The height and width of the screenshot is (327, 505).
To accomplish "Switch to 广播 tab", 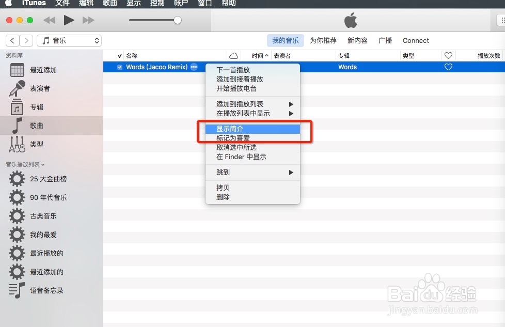I will (385, 41).
